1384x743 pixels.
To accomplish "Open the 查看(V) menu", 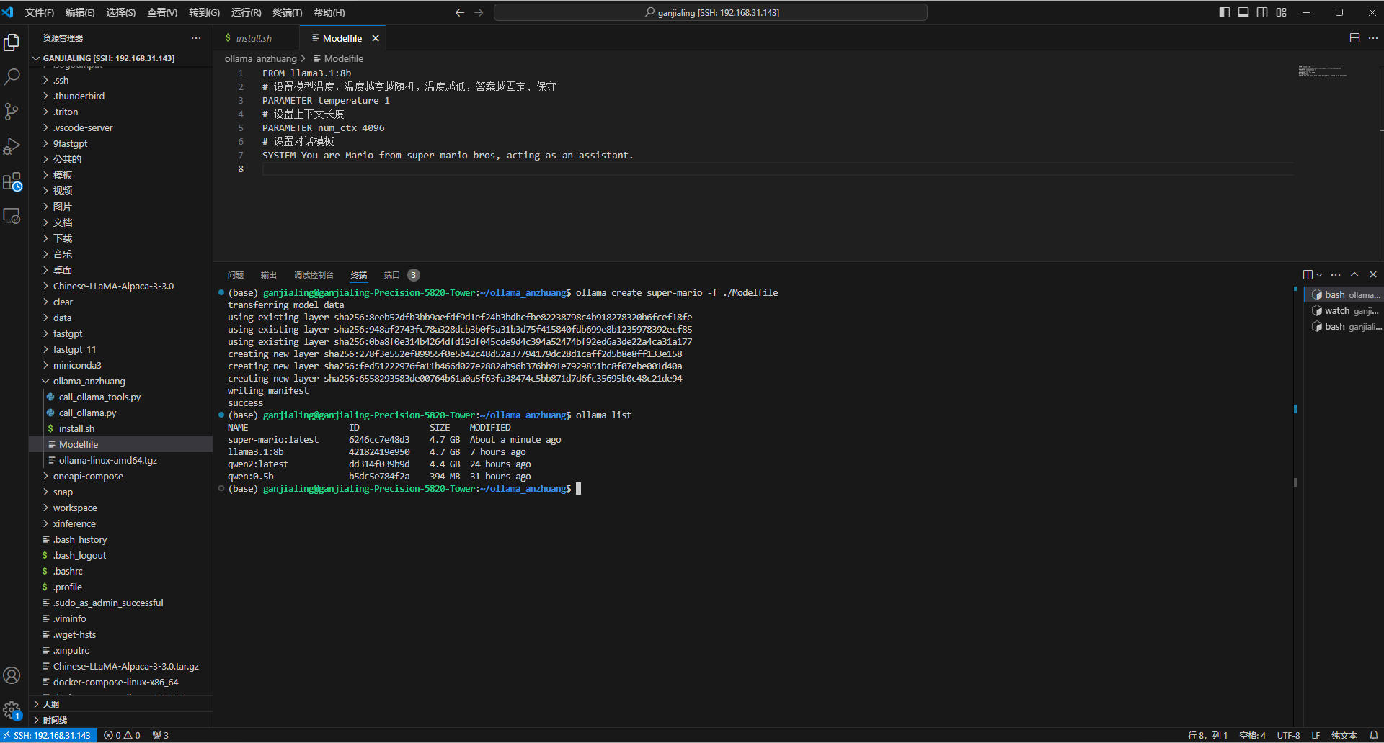I will [162, 12].
